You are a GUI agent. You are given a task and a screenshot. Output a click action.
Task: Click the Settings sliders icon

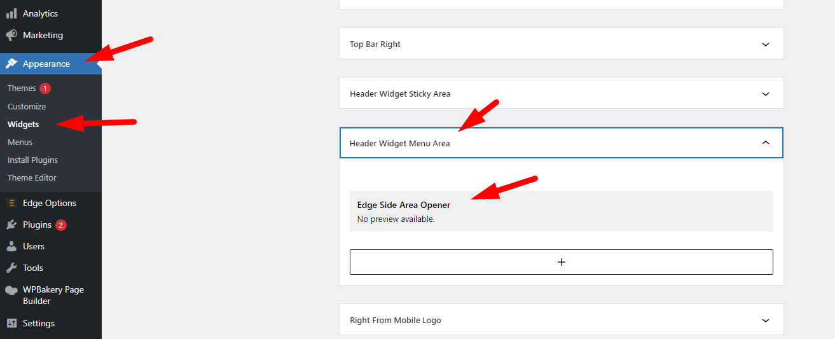point(11,323)
